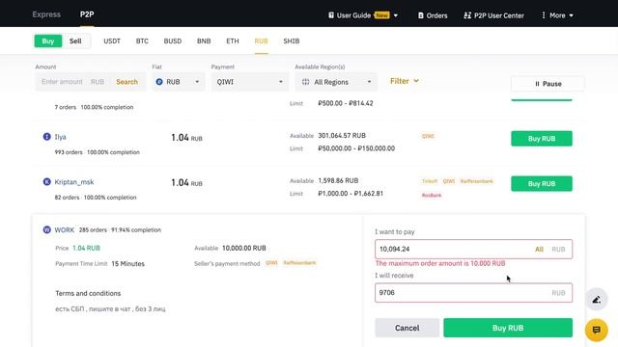This screenshot has height=347, width=618.
Task: Select the ETH crypto tab
Action: tap(233, 40)
